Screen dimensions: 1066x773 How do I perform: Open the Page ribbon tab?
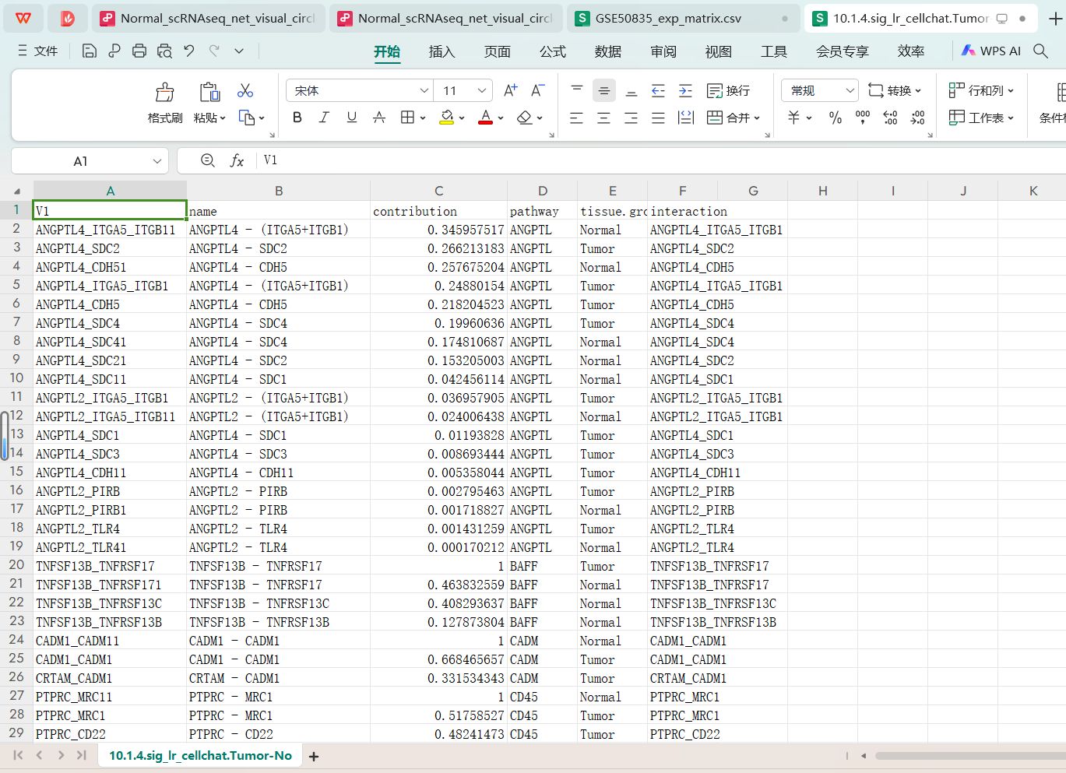coord(497,51)
